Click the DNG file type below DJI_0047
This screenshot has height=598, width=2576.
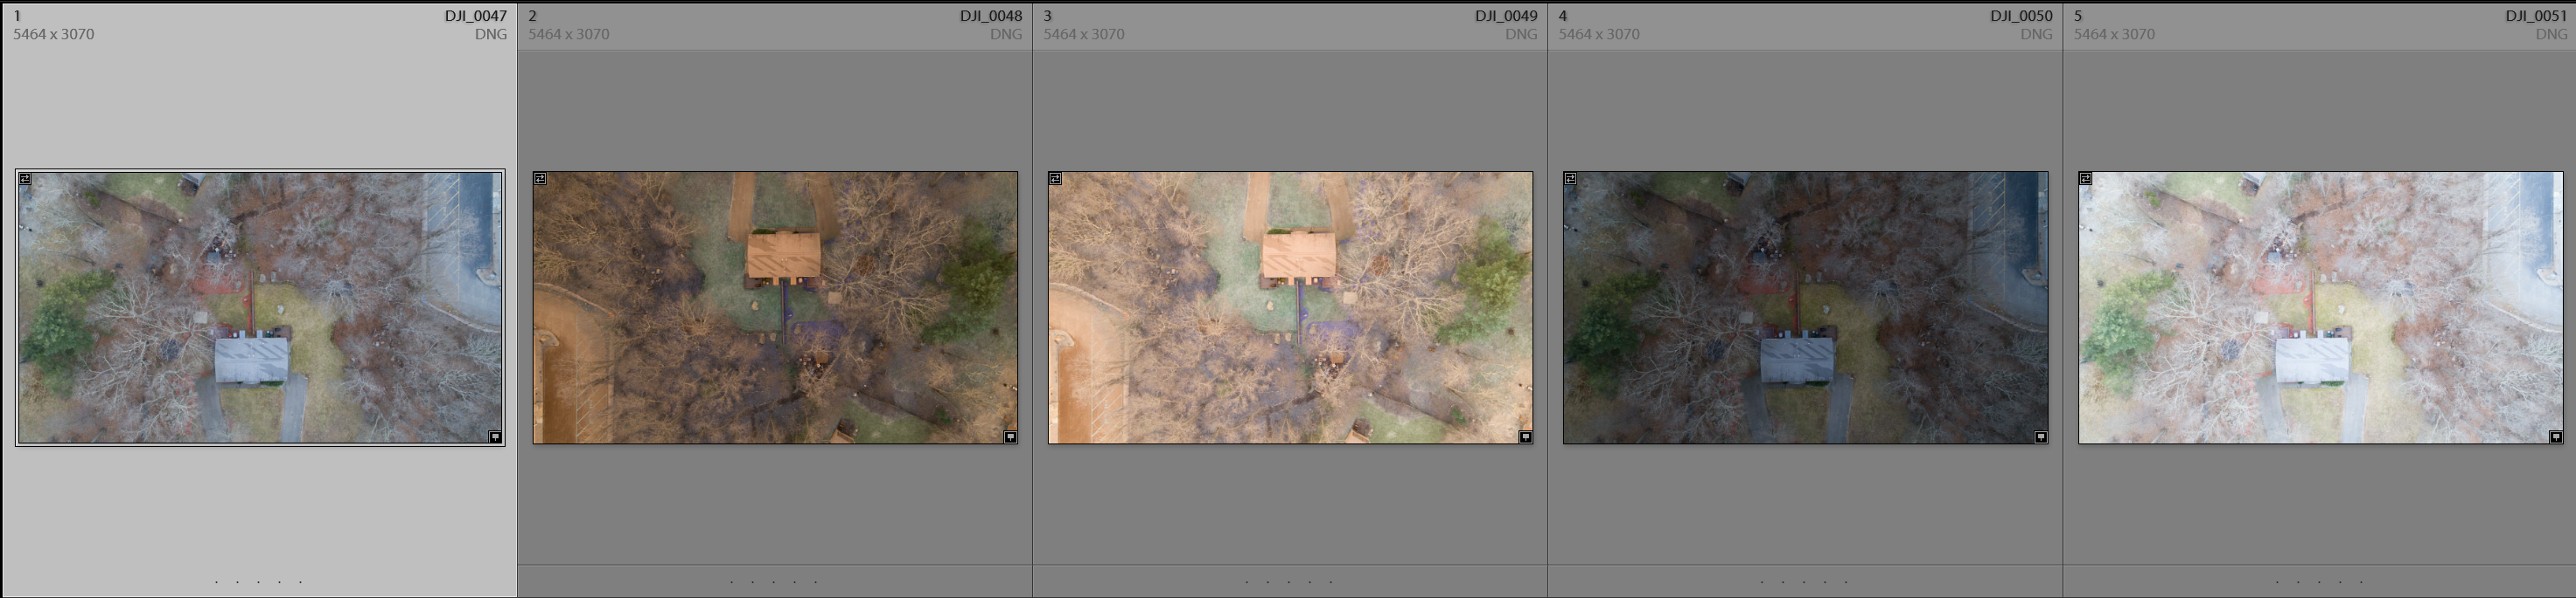pyautogui.click(x=491, y=34)
